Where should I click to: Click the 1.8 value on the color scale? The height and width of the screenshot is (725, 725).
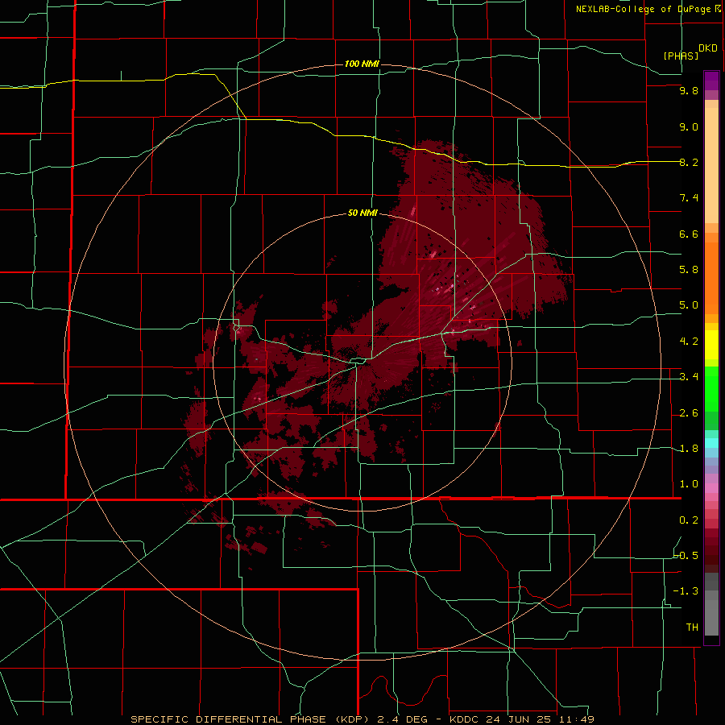coord(689,449)
